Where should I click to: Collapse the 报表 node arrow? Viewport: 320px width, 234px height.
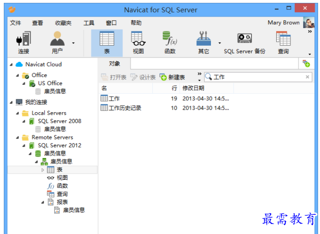click(x=43, y=203)
